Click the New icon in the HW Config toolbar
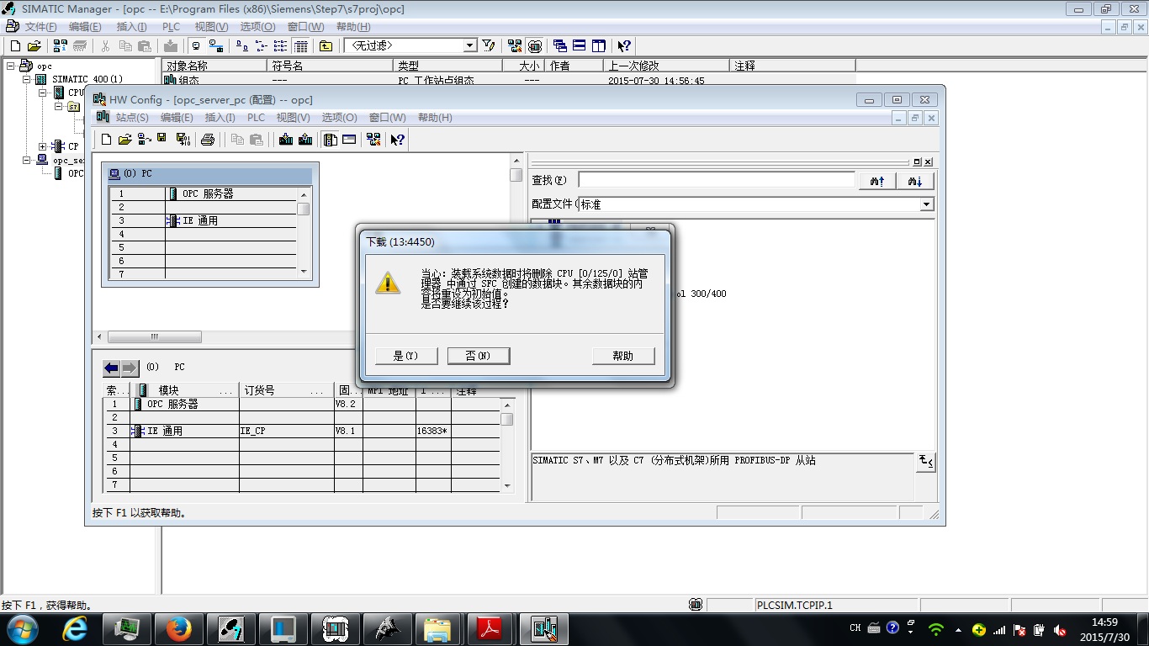This screenshot has height=646, width=1149. coord(106,140)
